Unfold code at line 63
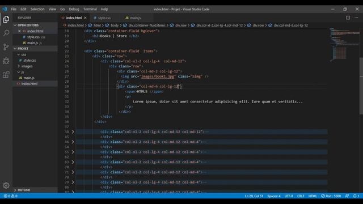Viewport: 363px width, 204px height. pos(73,162)
